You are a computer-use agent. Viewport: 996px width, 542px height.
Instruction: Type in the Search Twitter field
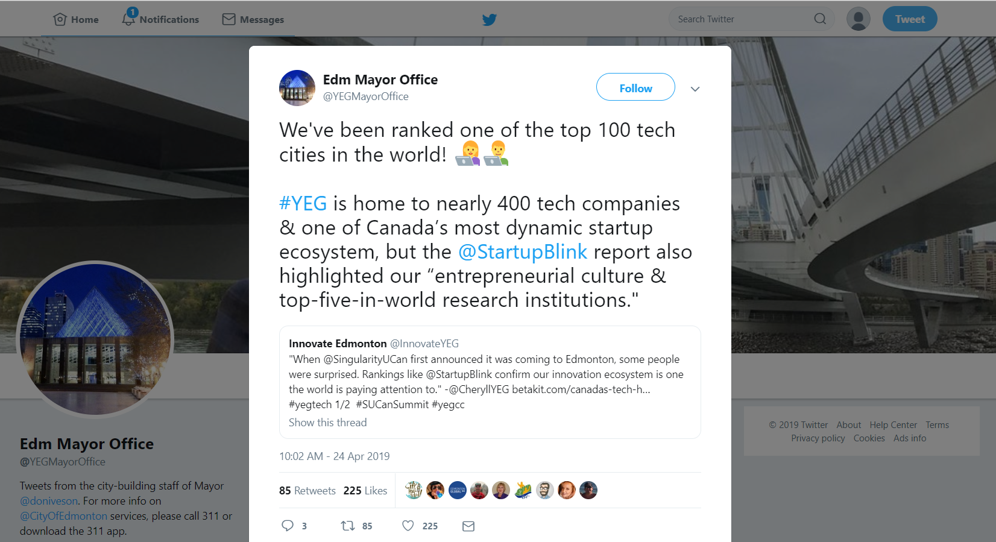pyautogui.click(x=742, y=19)
